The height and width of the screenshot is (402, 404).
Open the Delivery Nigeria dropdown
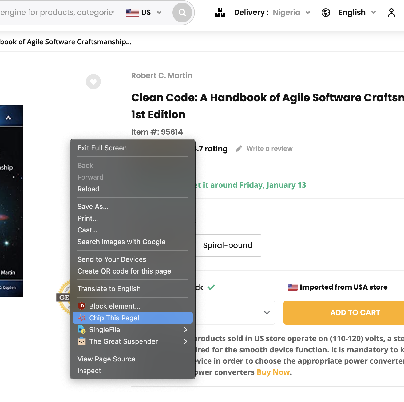[292, 12]
